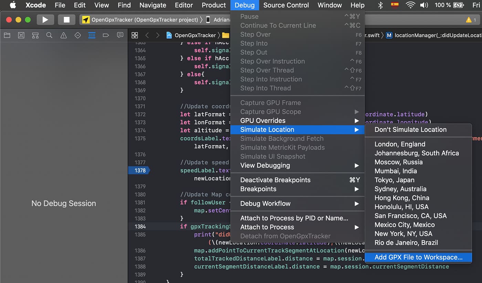Show the Issue navigator triangle icon
This screenshot has height=283, width=482.
tap(63, 35)
